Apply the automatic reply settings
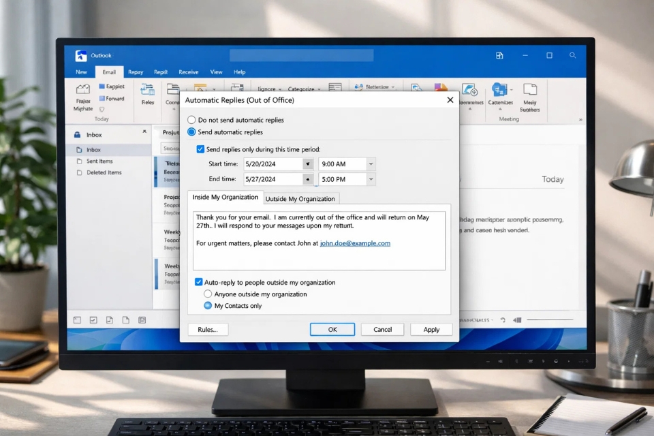Viewport: 654px width, 436px height. [431, 329]
